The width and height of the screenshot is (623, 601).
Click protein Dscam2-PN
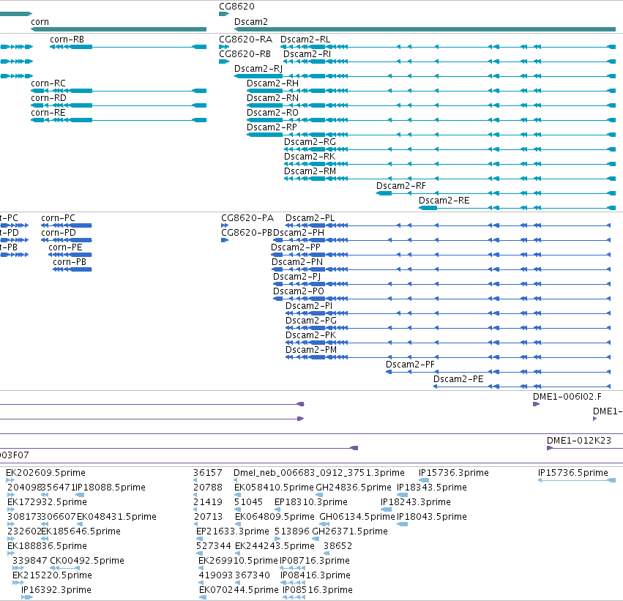point(297,263)
